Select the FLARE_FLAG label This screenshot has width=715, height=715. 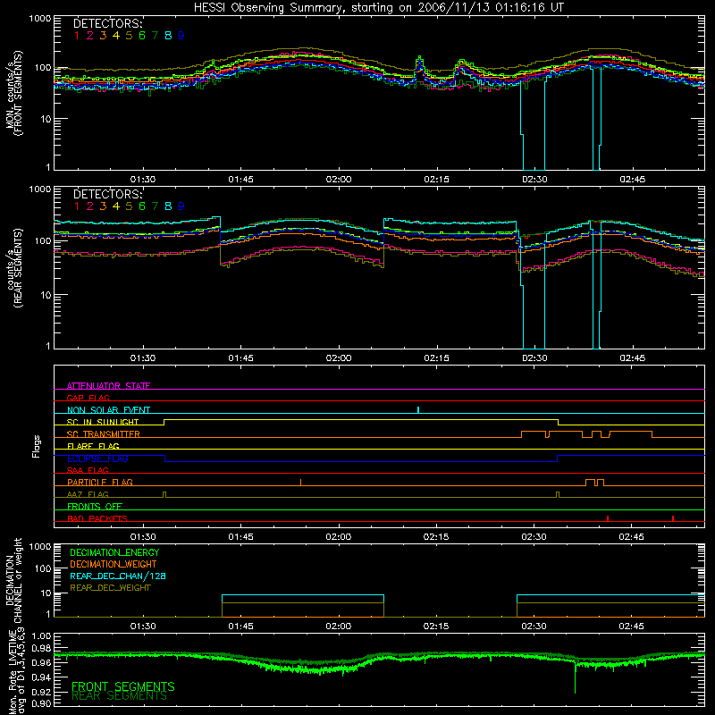point(93,446)
